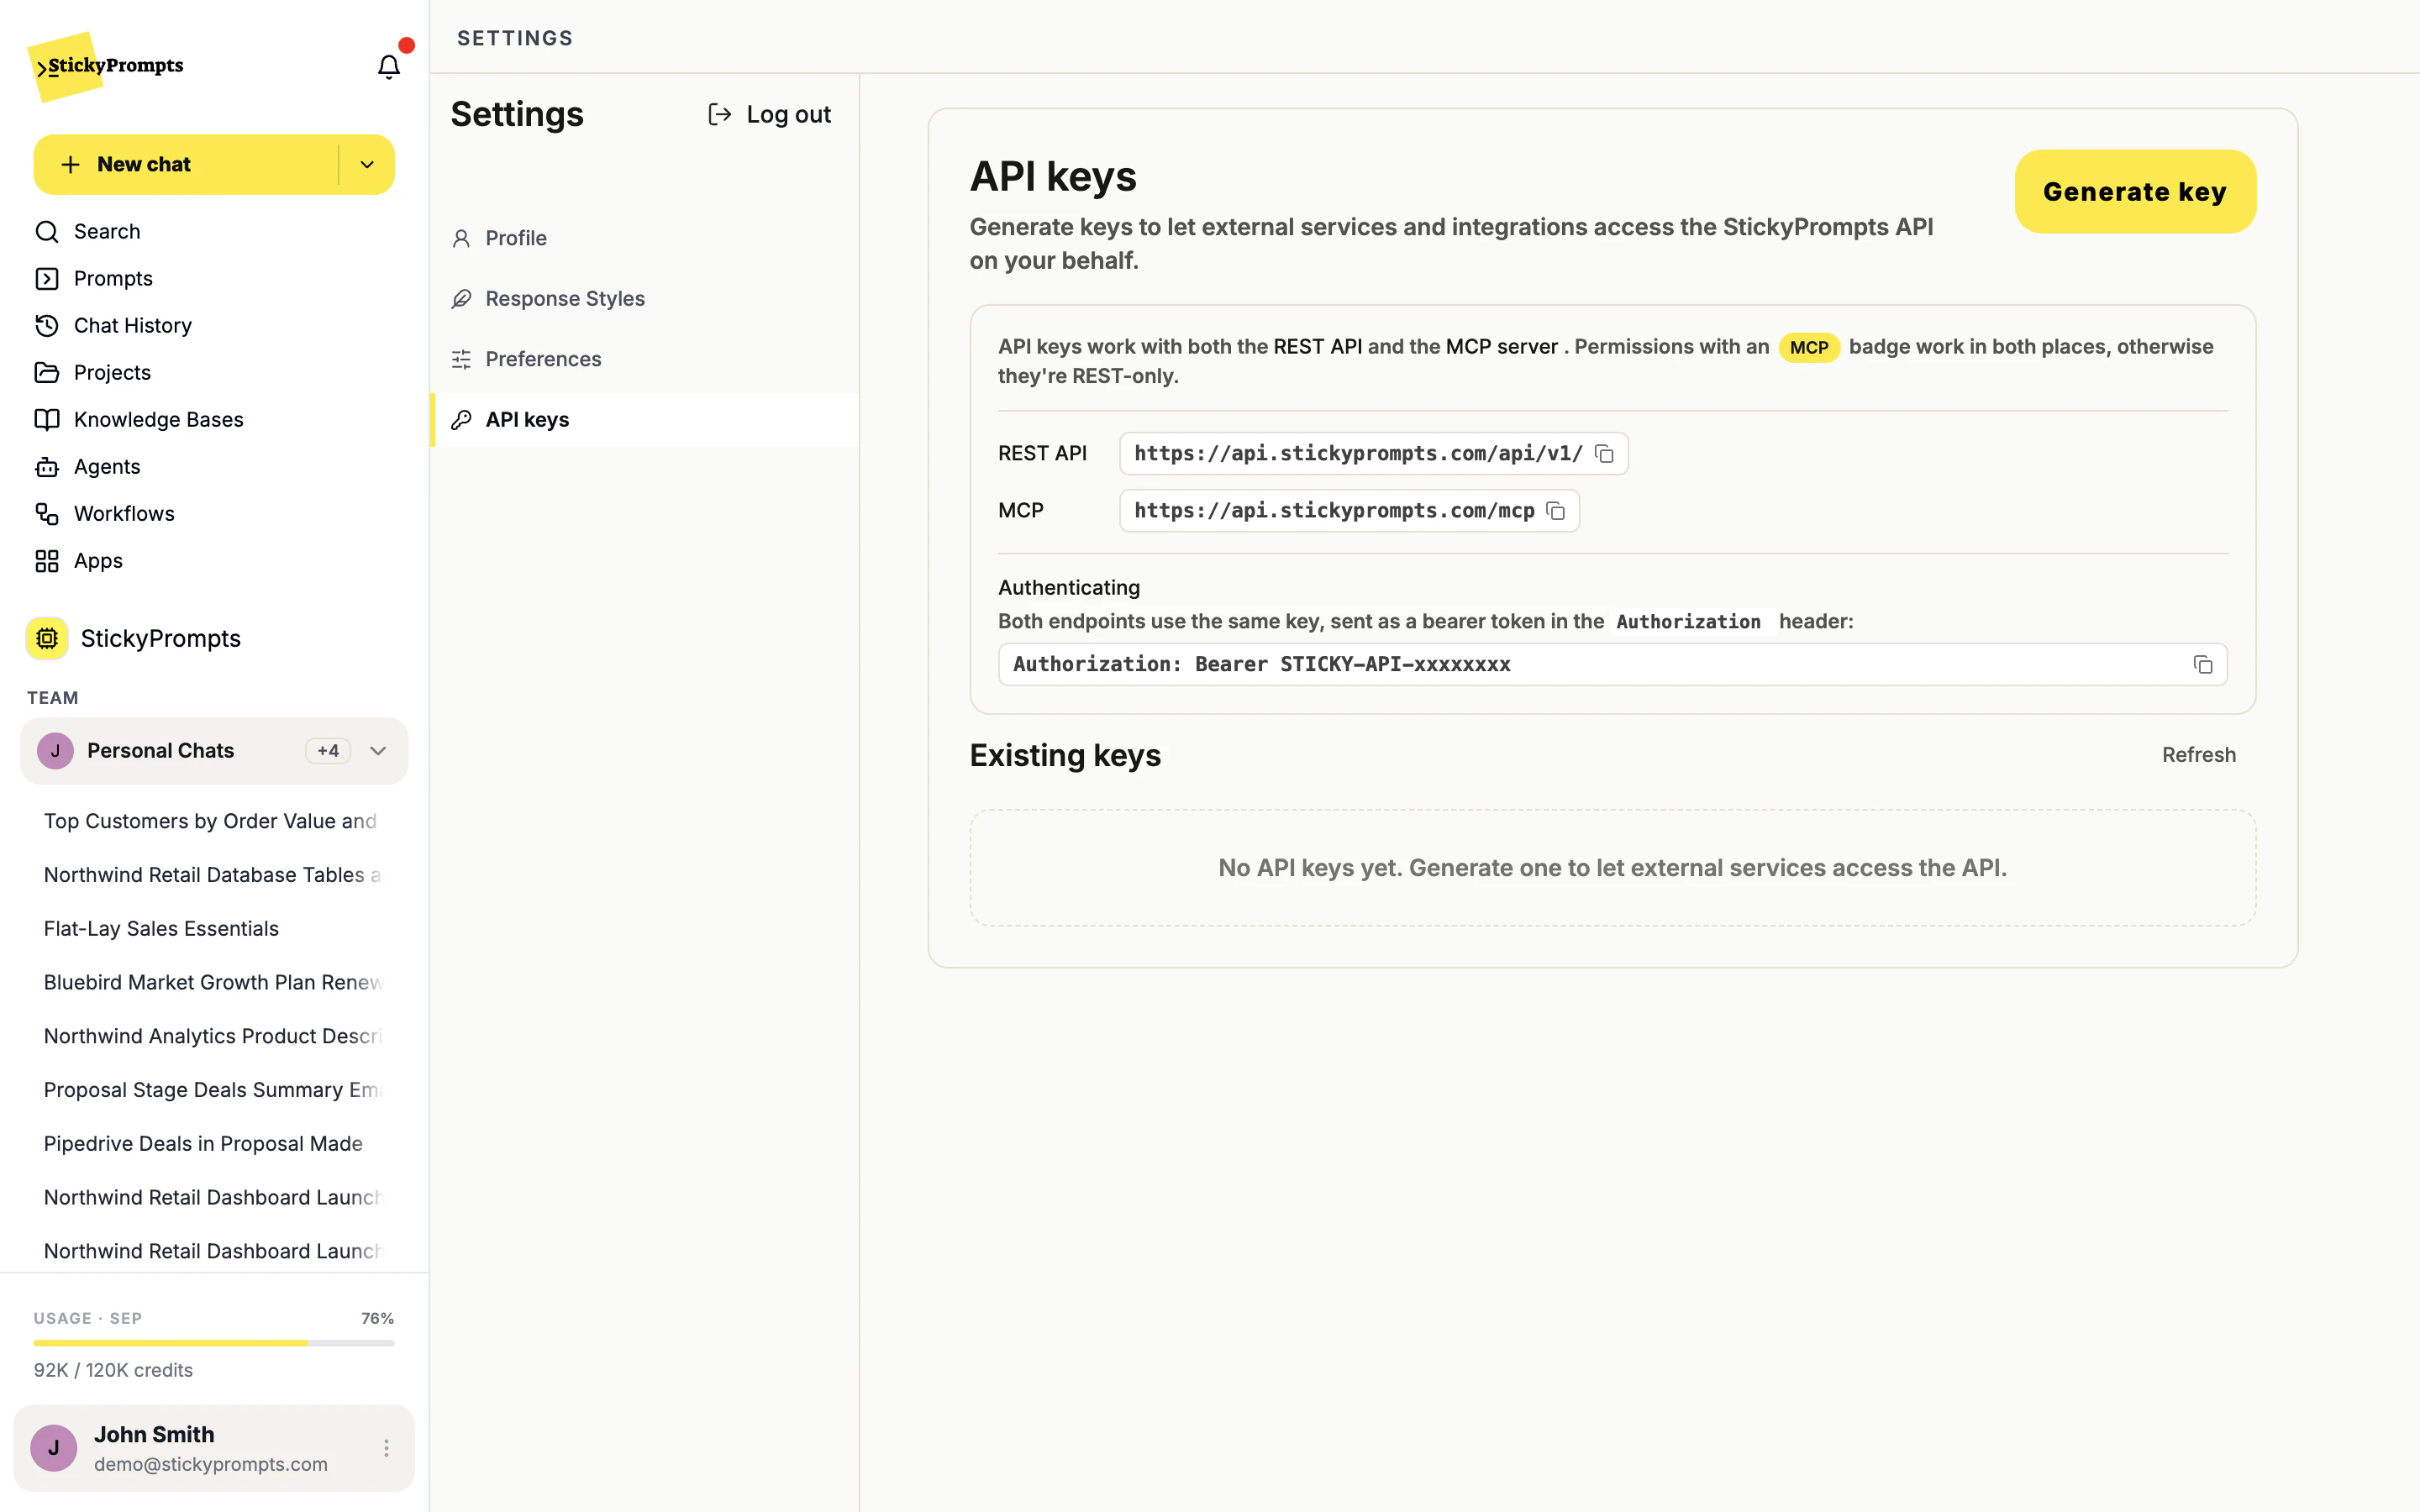The height and width of the screenshot is (1512, 2420).
Task: Open the notifications bell
Action: [x=388, y=66]
